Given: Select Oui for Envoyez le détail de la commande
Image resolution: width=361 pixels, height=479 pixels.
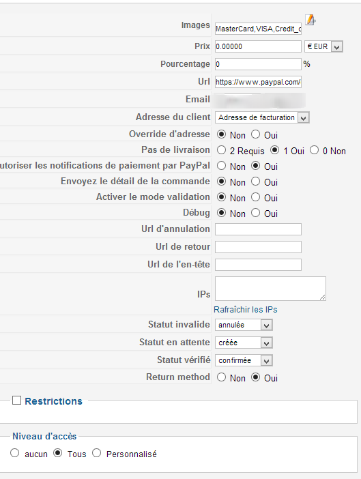Looking at the screenshot, I should point(256,182).
